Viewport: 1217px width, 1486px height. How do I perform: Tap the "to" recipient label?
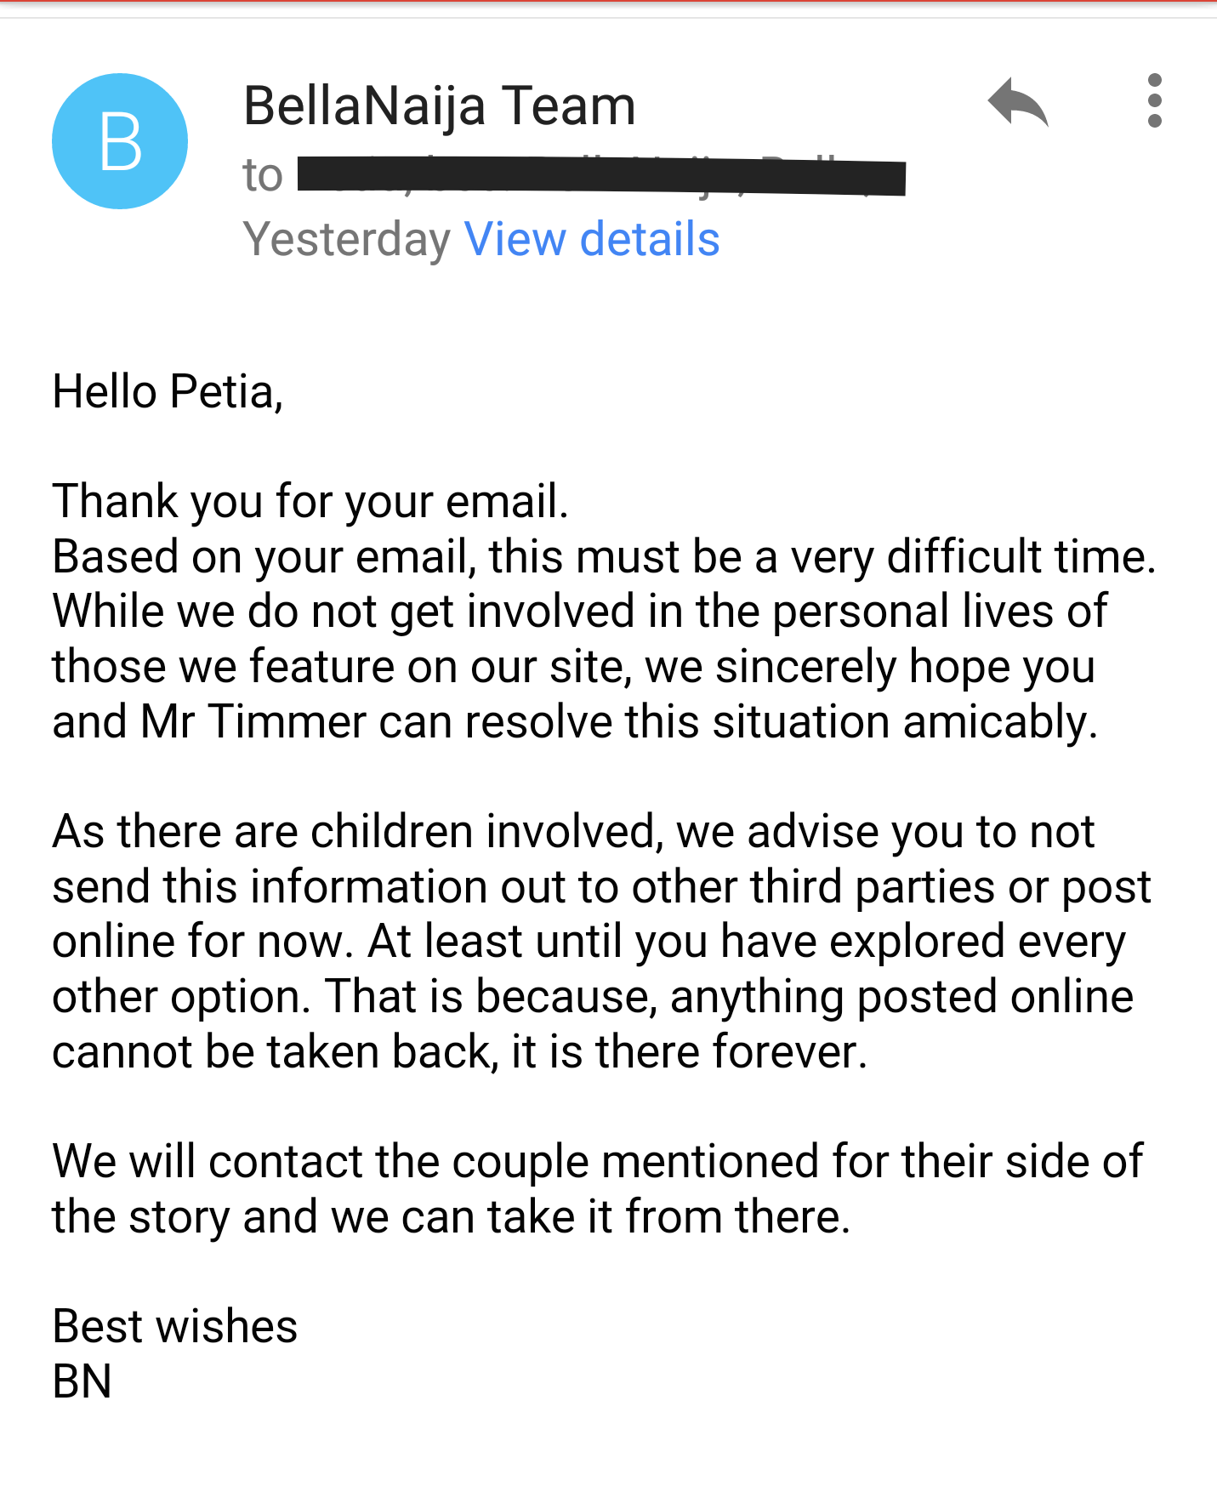[x=263, y=176]
